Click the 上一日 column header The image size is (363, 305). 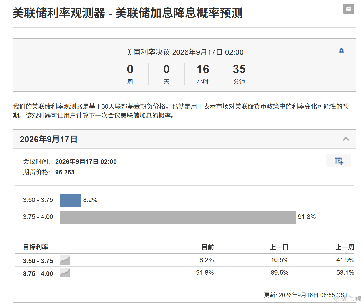[x=279, y=247]
